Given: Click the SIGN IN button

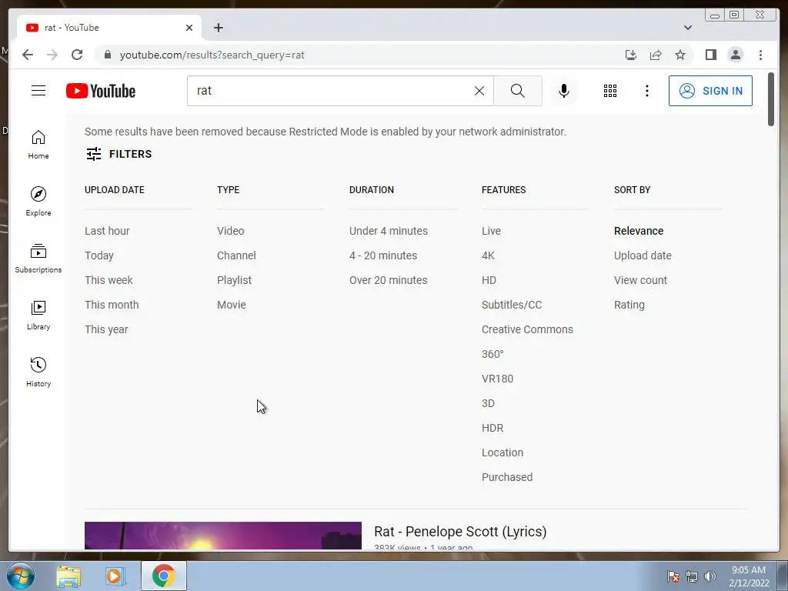Looking at the screenshot, I should click(710, 91).
